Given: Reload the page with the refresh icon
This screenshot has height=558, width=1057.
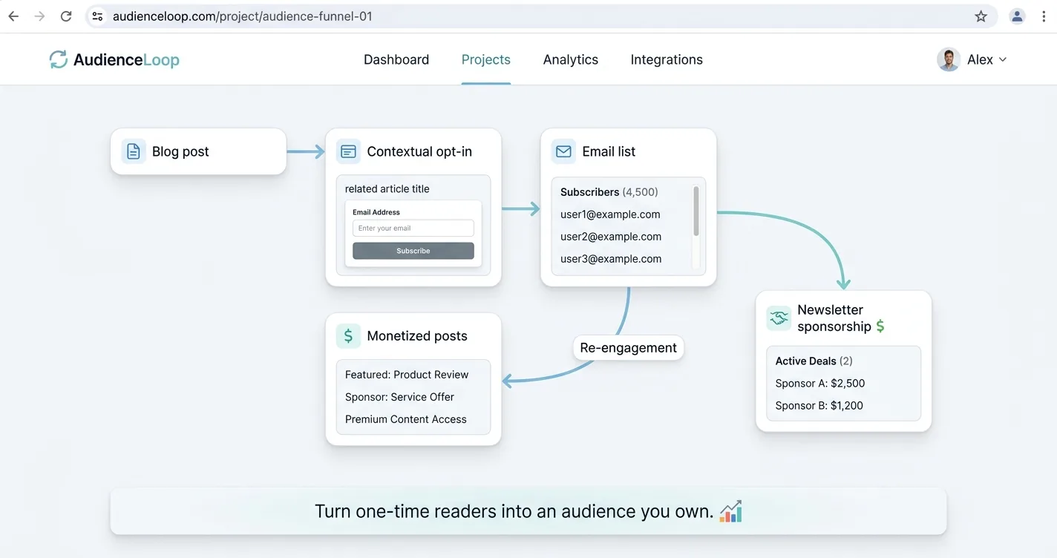Looking at the screenshot, I should 66,16.
